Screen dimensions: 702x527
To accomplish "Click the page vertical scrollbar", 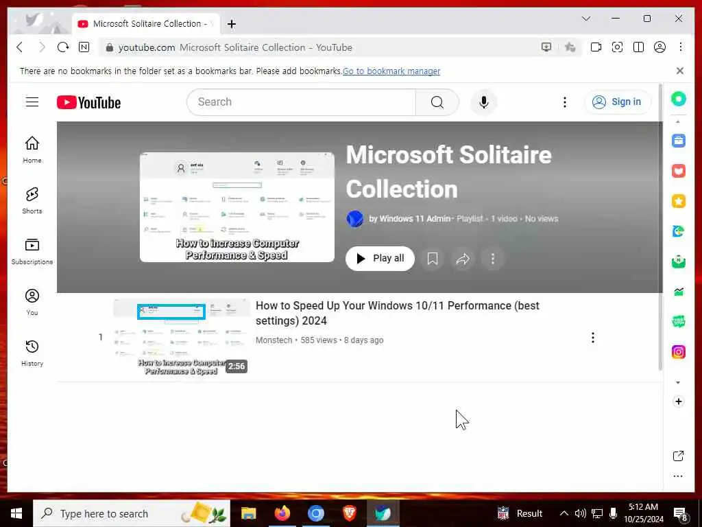I will 660,226.
